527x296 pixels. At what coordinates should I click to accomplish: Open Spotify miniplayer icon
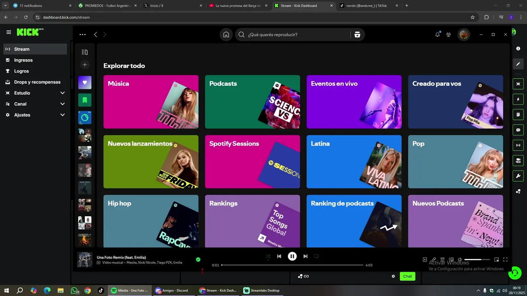[497, 259]
